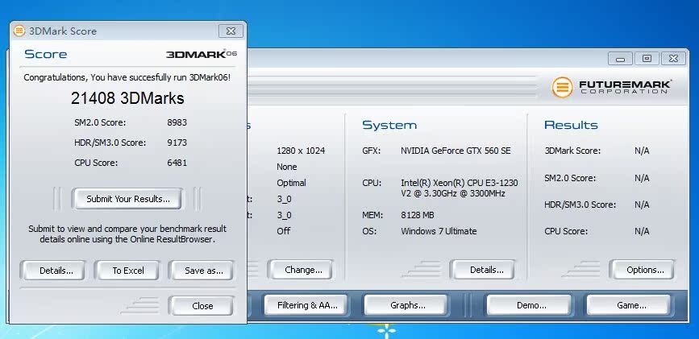The image size is (699, 339).
Task: Maximize the main 3DMark06 window
Action: point(646,59)
